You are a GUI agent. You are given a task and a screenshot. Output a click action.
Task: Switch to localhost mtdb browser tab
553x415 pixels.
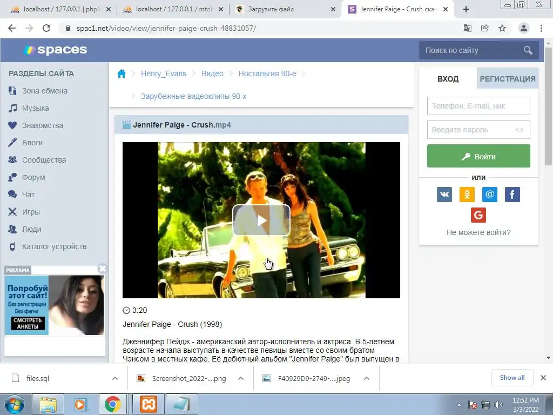pos(173,10)
